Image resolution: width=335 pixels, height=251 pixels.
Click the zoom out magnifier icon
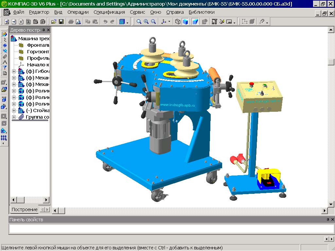(153, 22)
